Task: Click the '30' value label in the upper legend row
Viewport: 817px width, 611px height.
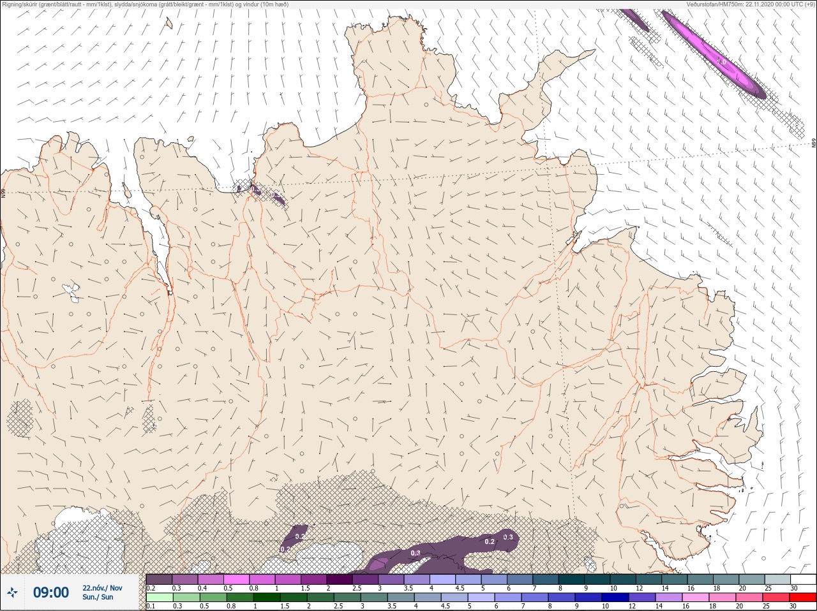Action: click(793, 588)
